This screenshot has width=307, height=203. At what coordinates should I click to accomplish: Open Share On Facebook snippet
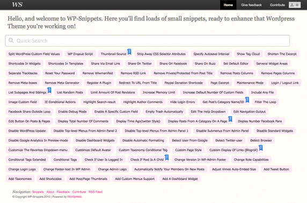173,63
